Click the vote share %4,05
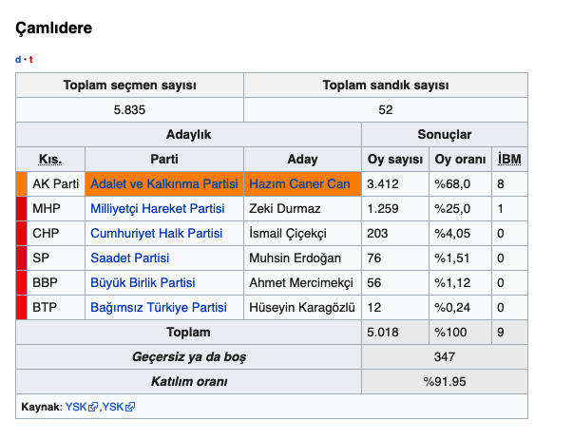 pyautogui.click(x=452, y=233)
